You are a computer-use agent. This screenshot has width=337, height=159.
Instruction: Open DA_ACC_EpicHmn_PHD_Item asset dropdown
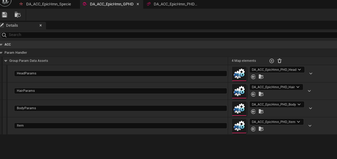coord(277,122)
